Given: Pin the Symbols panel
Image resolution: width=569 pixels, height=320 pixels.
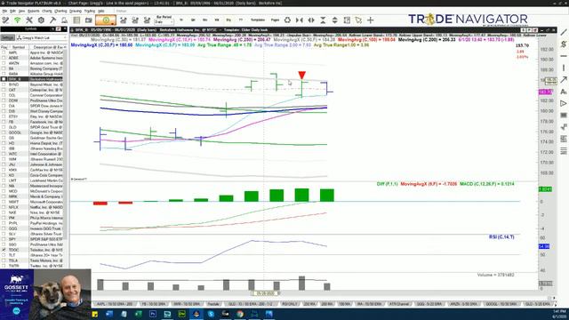Looking at the screenshot, I should (x=59, y=28).
